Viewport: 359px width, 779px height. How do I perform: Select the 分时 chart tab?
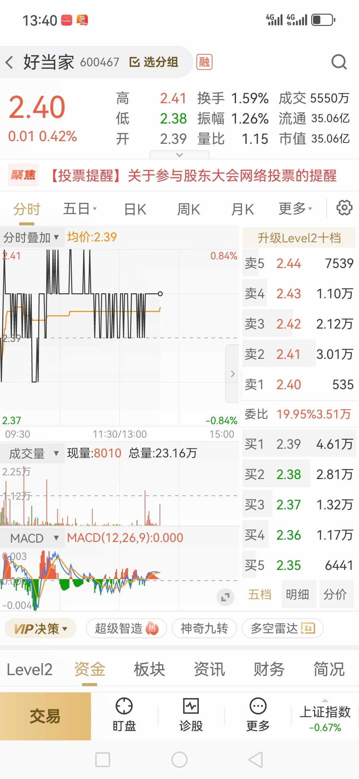[27, 209]
